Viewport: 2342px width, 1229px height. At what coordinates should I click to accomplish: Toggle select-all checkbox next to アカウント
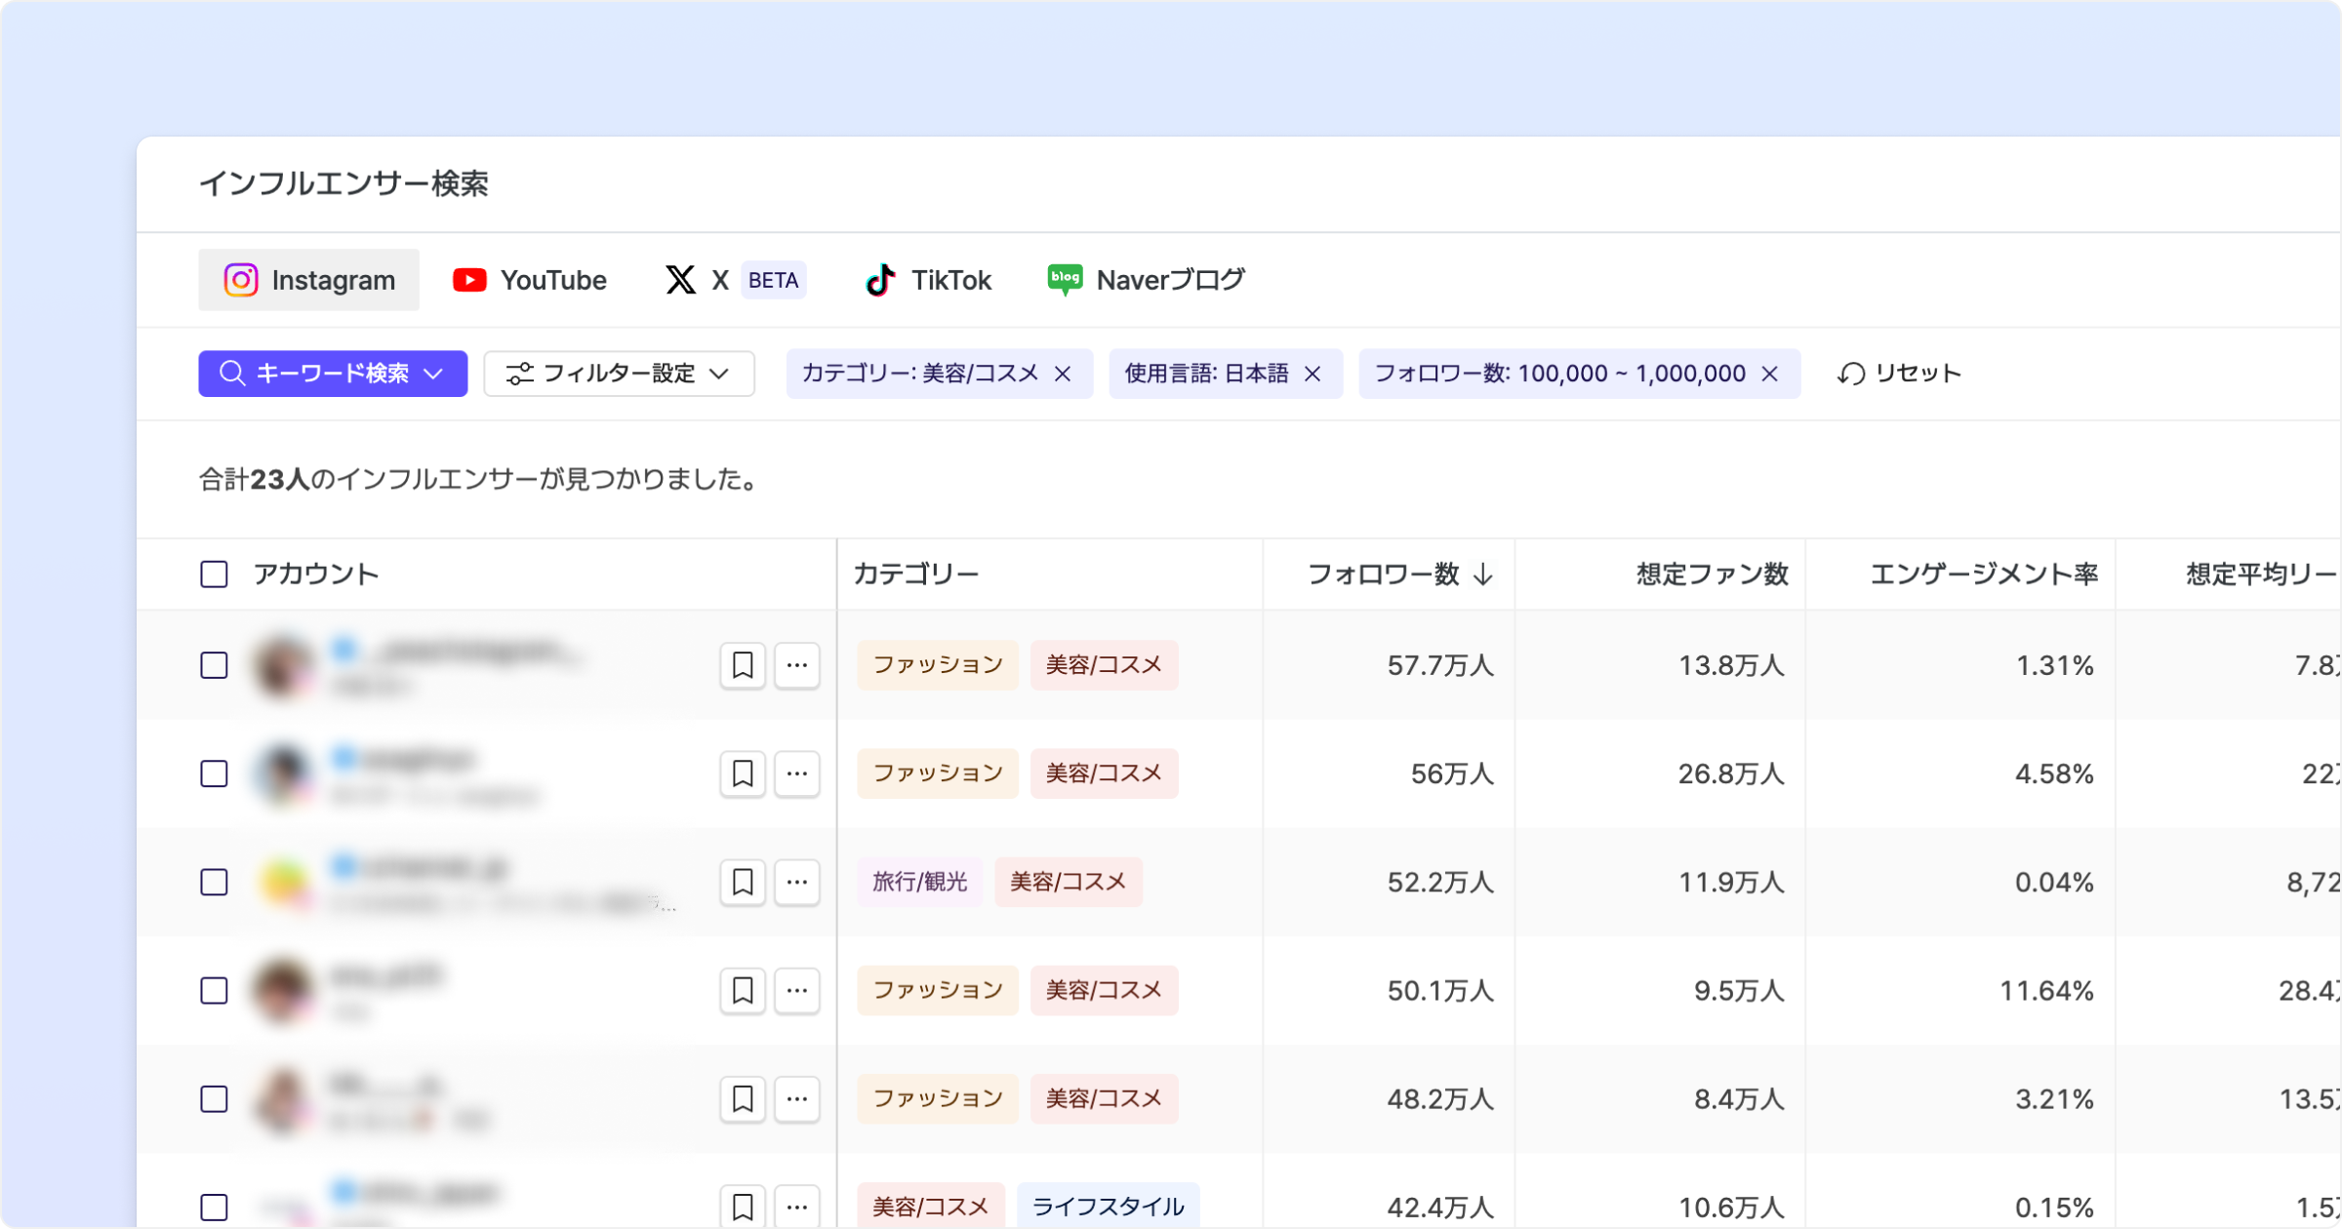[x=214, y=574]
